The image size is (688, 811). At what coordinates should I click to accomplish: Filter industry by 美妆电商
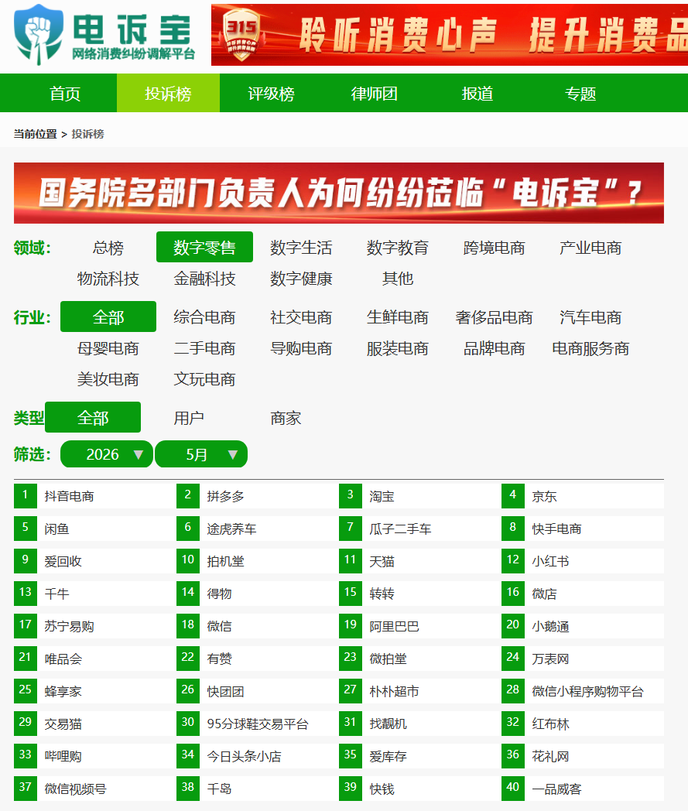(108, 380)
